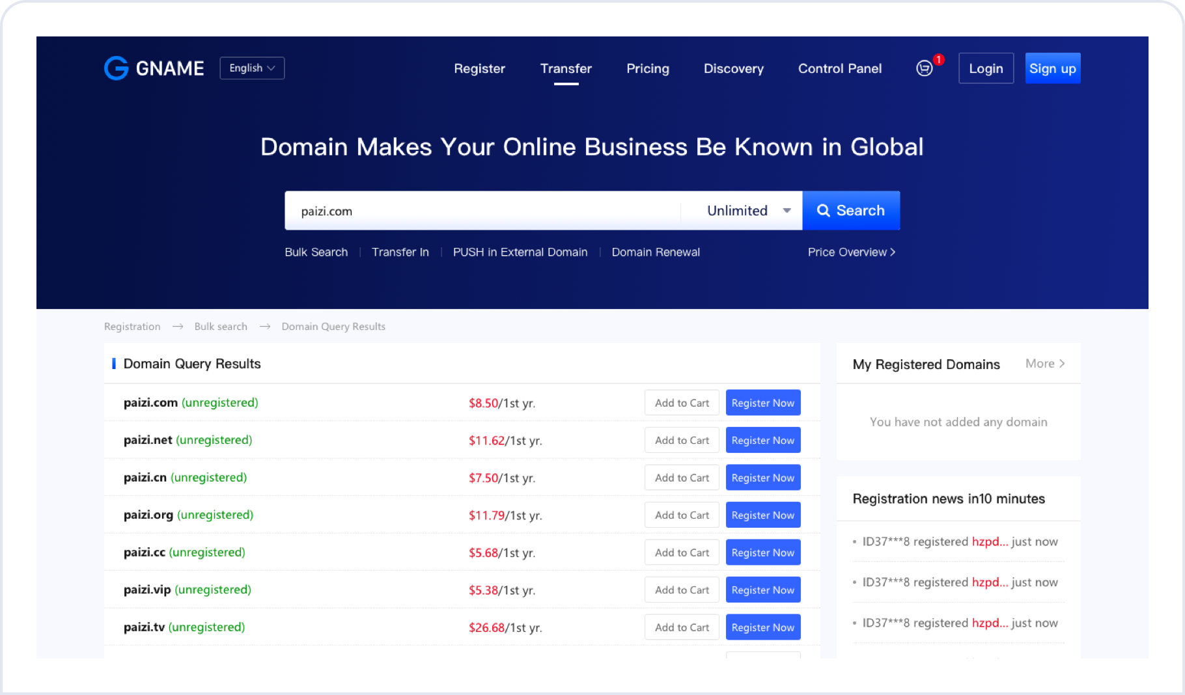This screenshot has width=1185, height=695.
Task: Open the English language dropdown
Action: (252, 68)
